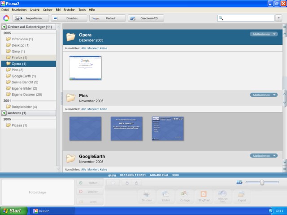The width and height of the screenshot is (287, 215).
Task: Click the Halten button
Action: click(x=90, y=183)
